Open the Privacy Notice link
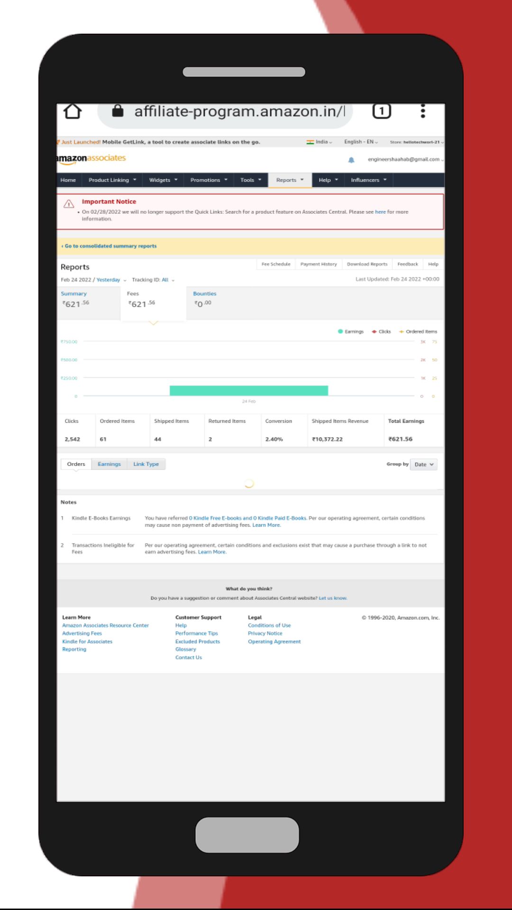The width and height of the screenshot is (512, 910). point(265,634)
